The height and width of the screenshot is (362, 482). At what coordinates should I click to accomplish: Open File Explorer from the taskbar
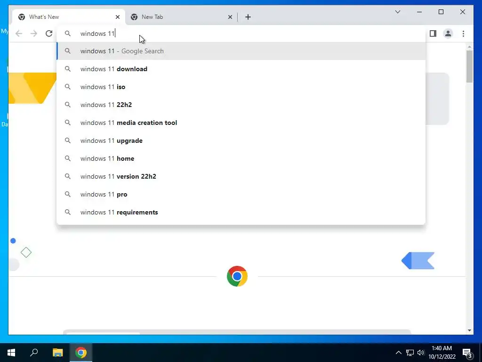[x=57, y=353]
